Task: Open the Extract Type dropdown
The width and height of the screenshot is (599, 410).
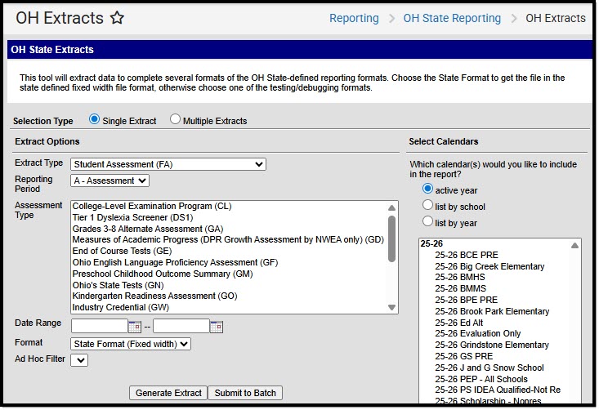Action: pos(168,164)
